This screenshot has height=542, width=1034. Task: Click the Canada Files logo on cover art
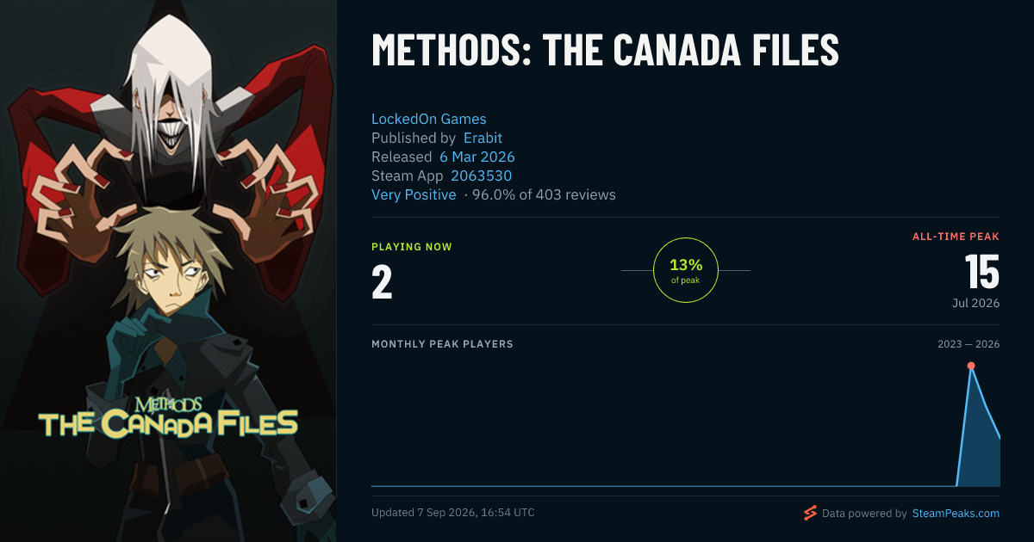pos(169,416)
